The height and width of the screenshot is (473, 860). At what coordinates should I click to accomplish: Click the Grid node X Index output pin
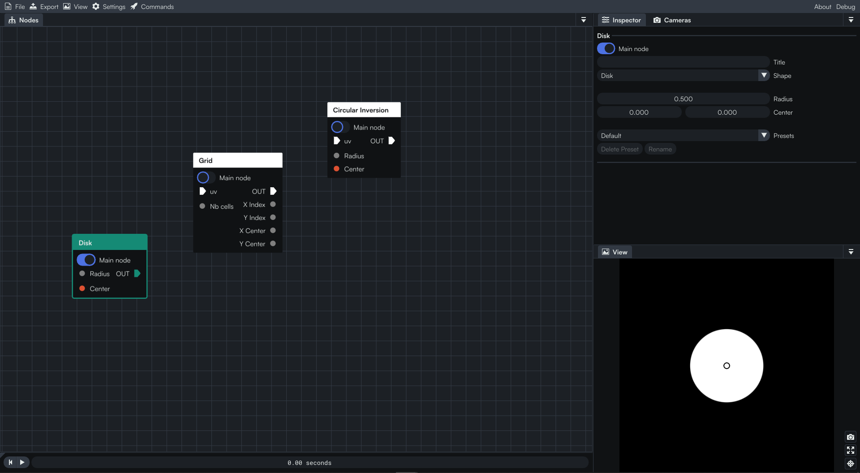pyautogui.click(x=273, y=204)
